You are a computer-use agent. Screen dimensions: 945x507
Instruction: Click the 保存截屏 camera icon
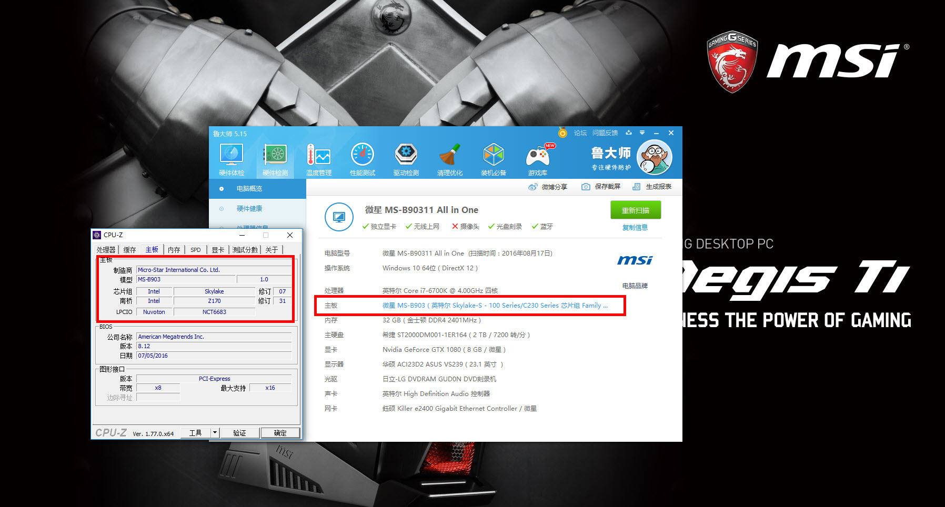tap(586, 187)
